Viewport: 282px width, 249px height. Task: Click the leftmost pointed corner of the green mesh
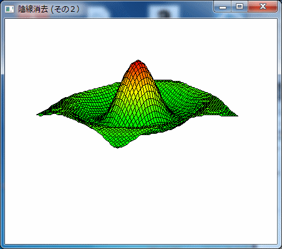tap(38, 115)
